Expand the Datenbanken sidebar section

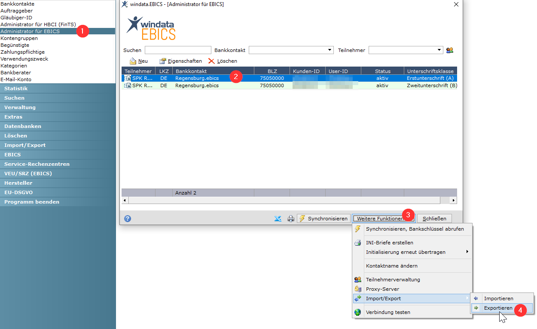tap(58, 126)
